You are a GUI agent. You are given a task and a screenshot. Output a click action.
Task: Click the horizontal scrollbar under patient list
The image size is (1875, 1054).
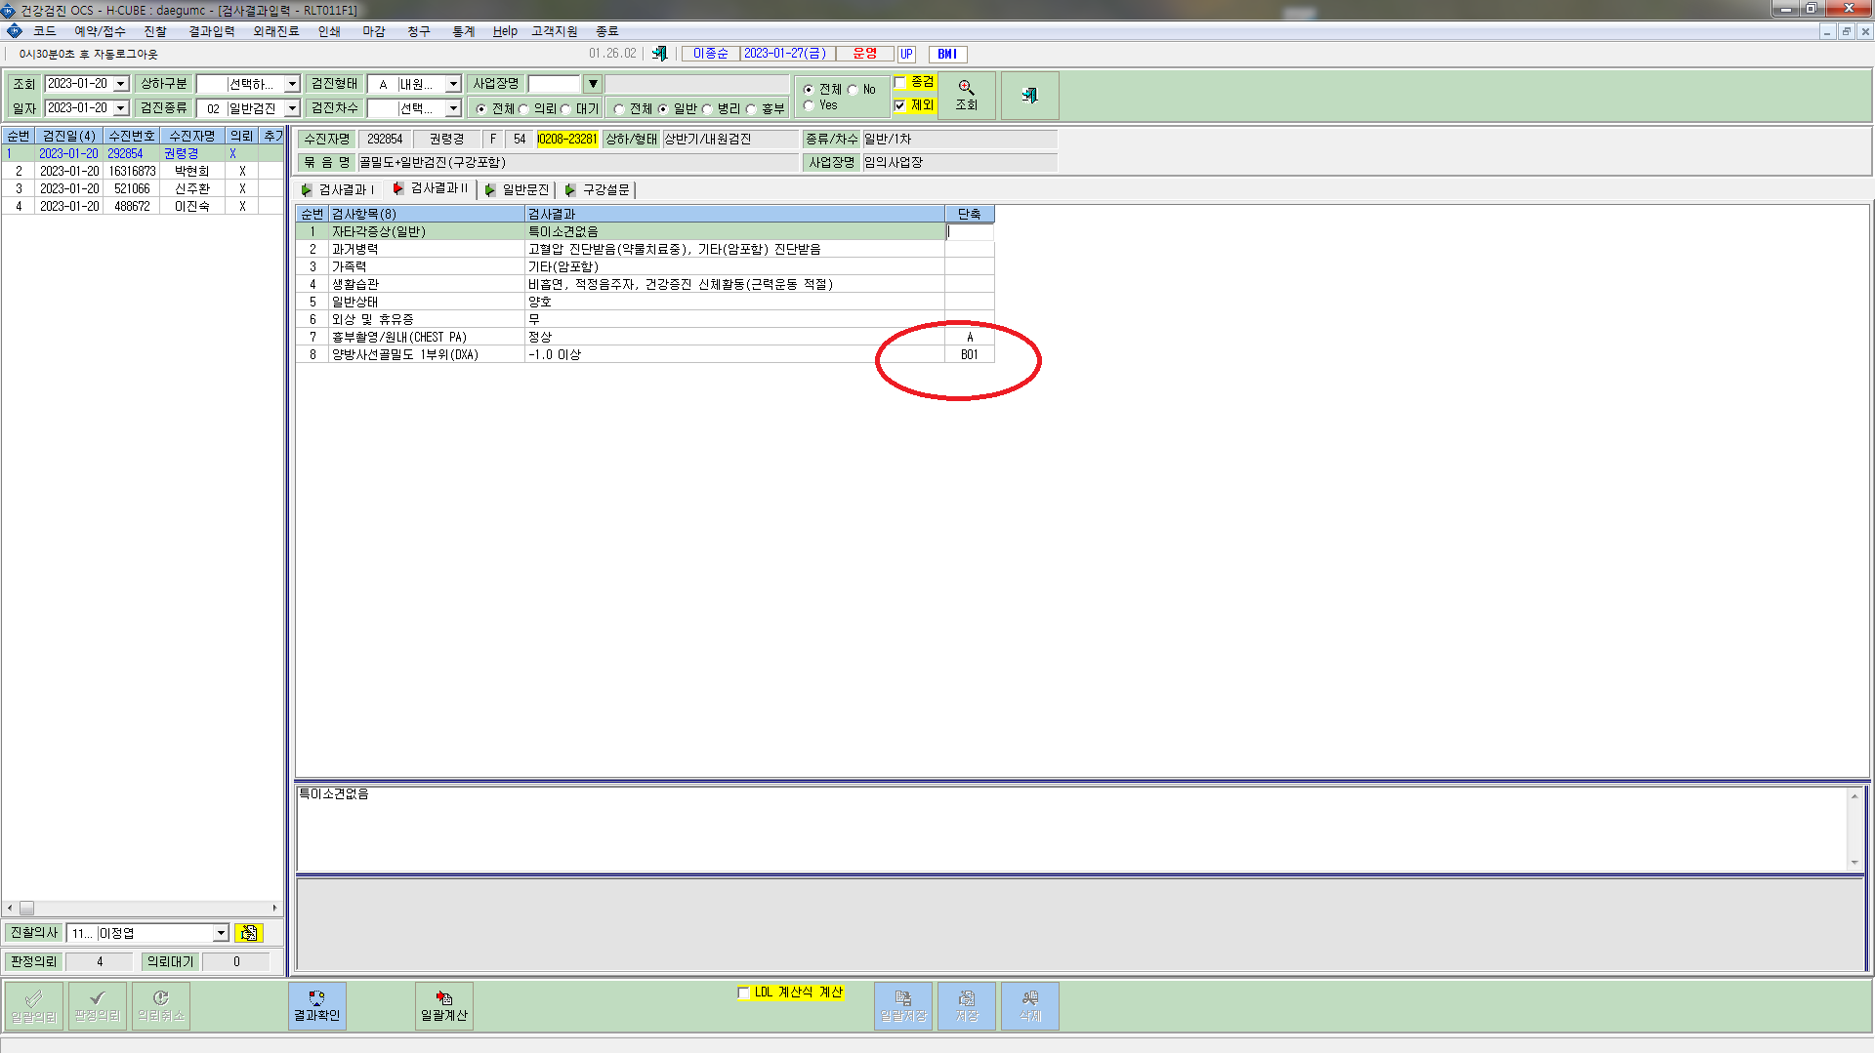tap(143, 908)
